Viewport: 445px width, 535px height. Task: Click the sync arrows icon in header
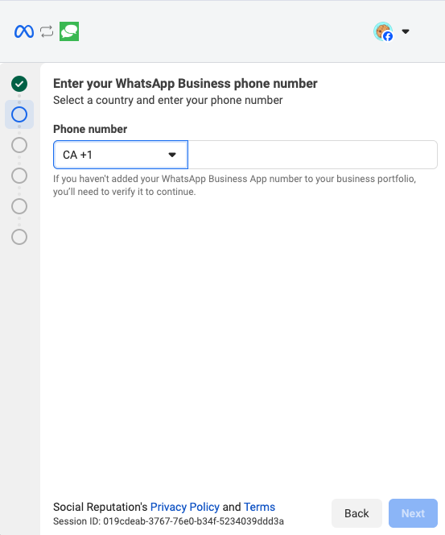click(x=47, y=31)
